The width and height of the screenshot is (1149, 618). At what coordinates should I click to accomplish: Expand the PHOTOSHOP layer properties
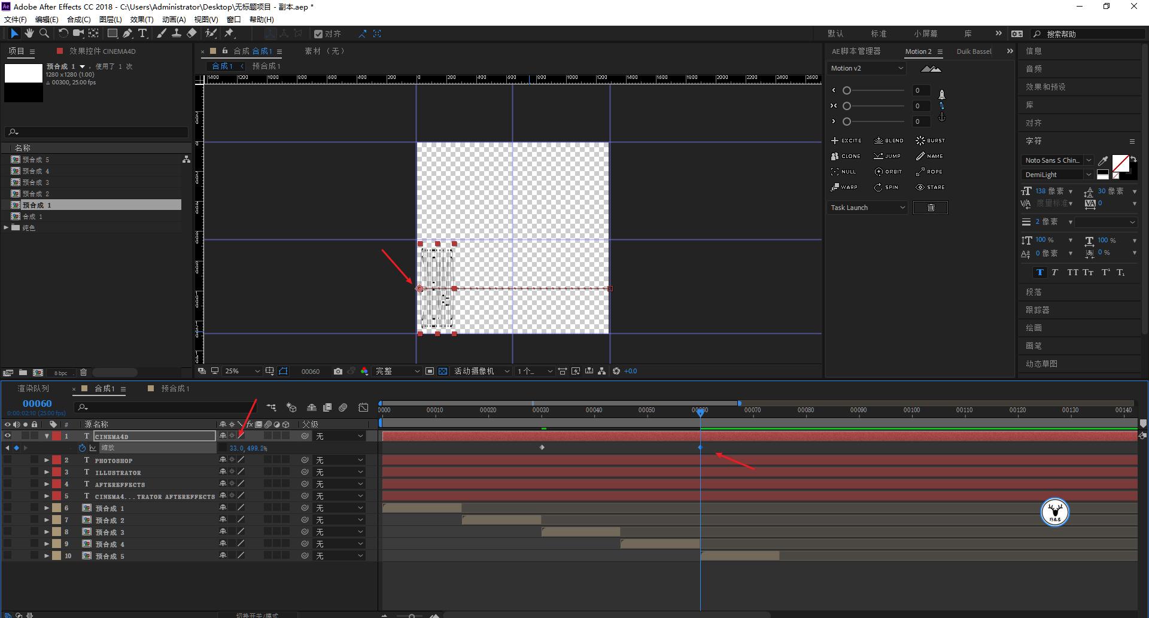click(47, 460)
